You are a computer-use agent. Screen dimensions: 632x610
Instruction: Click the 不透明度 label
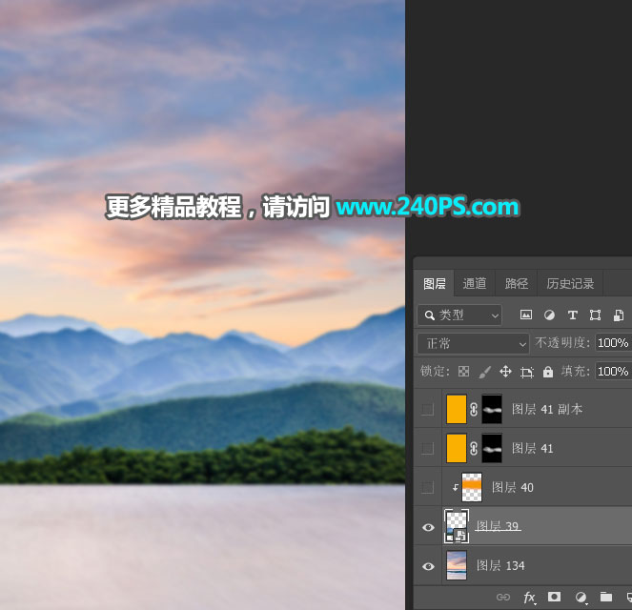562,343
